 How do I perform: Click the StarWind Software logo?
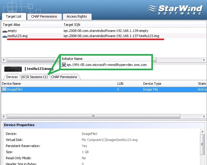(175, 10)
